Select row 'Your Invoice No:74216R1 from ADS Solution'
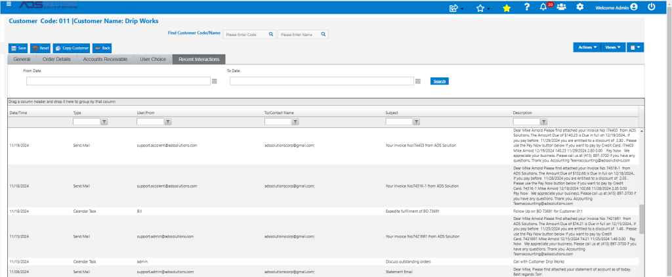The height and width of the screenshot is (277, 672). pyautogui.click(x=324, y=236)
